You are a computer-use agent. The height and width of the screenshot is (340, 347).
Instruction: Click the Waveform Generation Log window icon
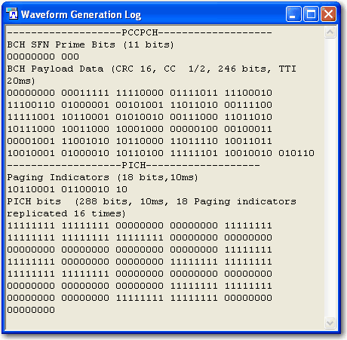click(12, 14)
